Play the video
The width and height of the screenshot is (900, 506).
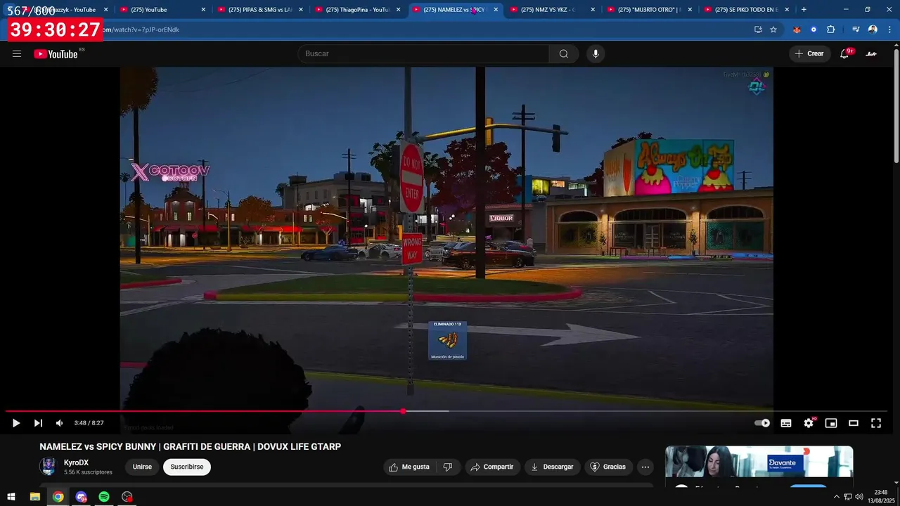coord(15,423)
